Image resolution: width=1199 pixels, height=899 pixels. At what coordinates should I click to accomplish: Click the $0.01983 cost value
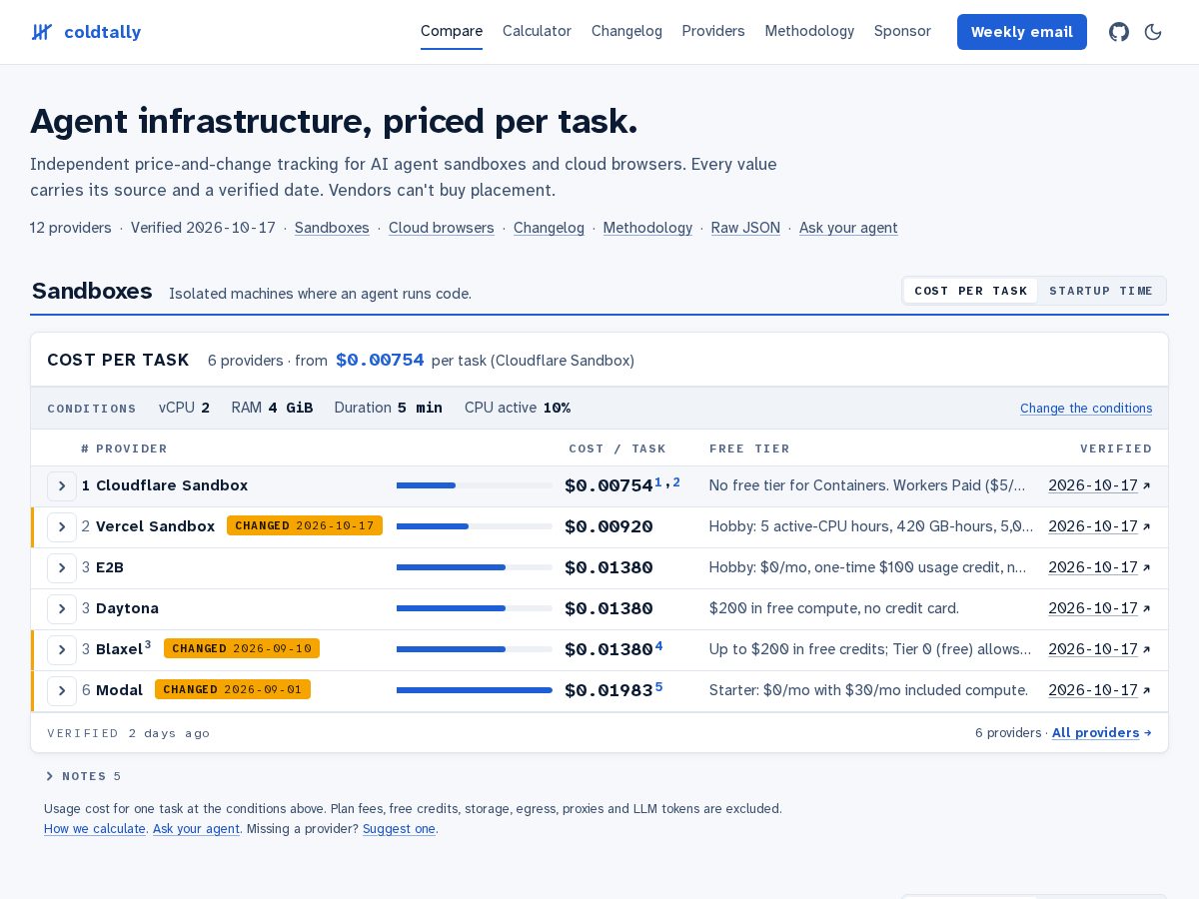click(x=608, y=690)
